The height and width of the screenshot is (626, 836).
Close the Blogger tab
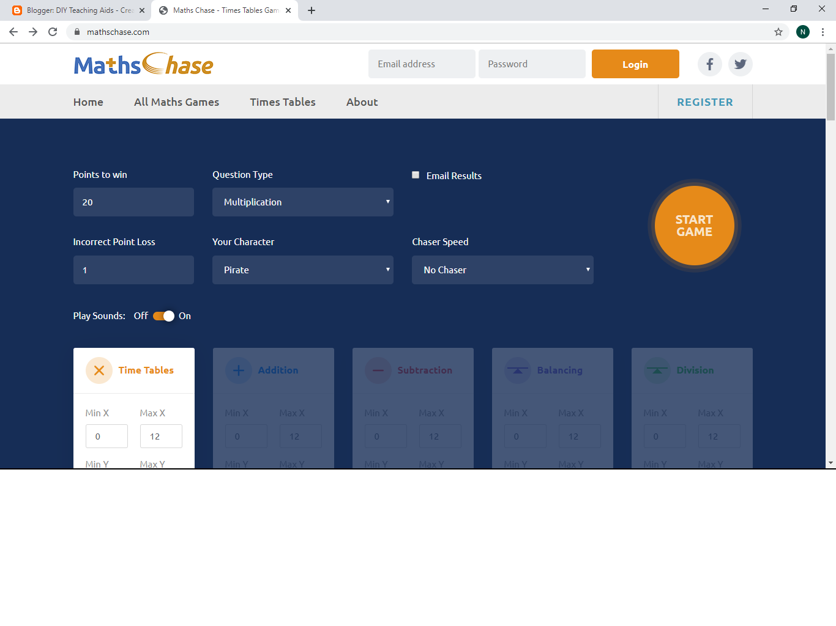click(x=142, y=10)
